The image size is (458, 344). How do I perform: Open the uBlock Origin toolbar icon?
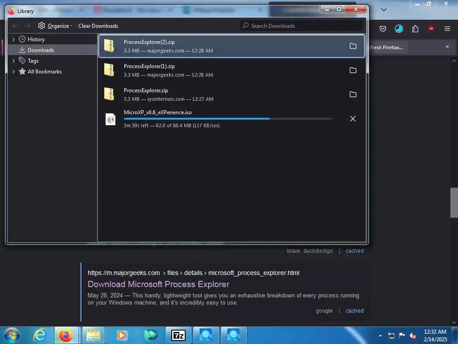[431, 29]
